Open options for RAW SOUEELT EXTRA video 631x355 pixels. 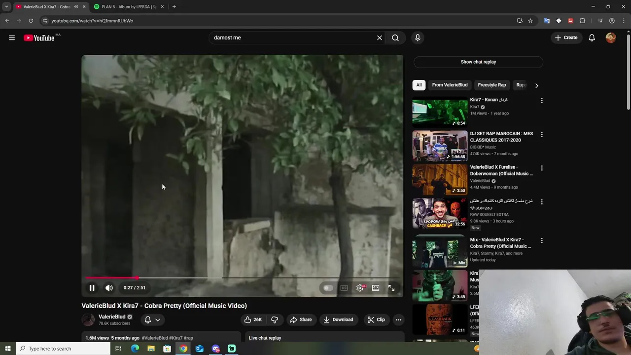pos(542,202)
